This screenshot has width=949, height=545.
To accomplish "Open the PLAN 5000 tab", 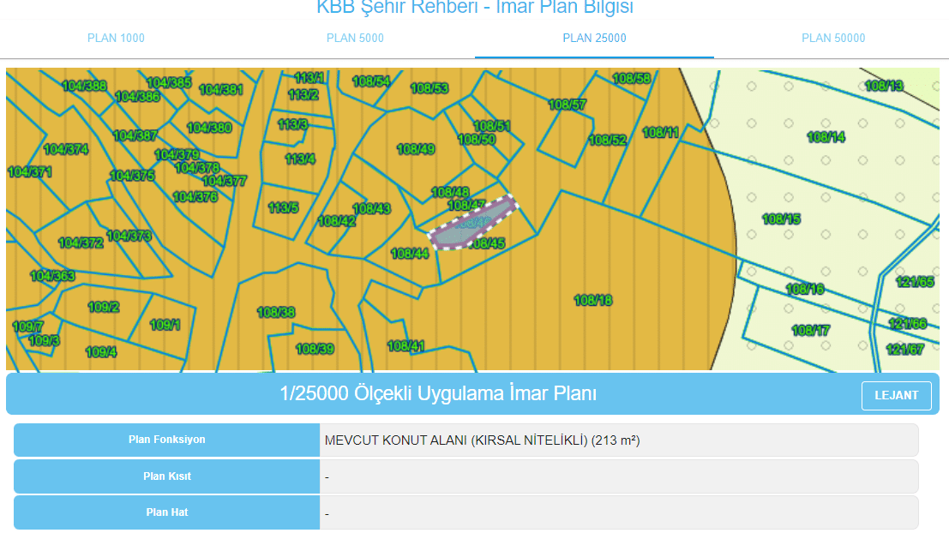I will [355, 38].
